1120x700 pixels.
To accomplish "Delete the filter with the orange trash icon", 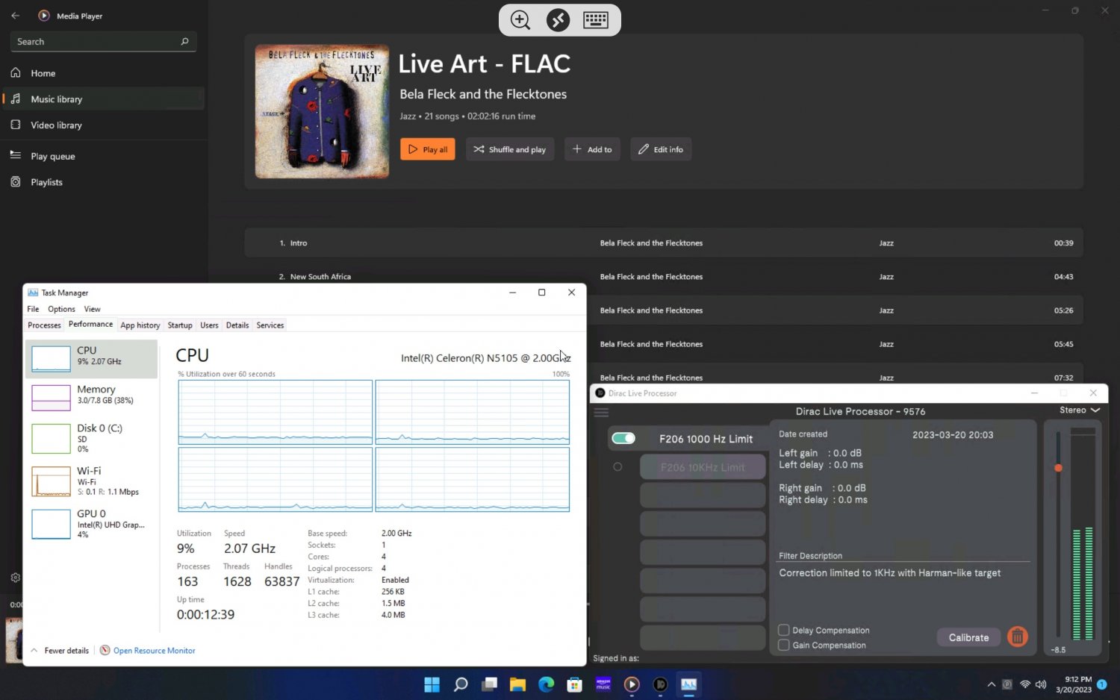I will tap(1017, 637).
